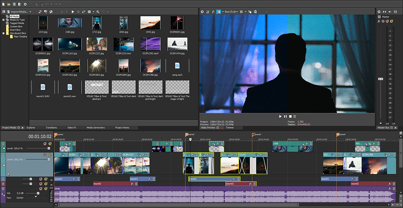This screenshot has height=208, width=403.
Task: Click the 1580 clip on track 1
Action: coord(292,146)
